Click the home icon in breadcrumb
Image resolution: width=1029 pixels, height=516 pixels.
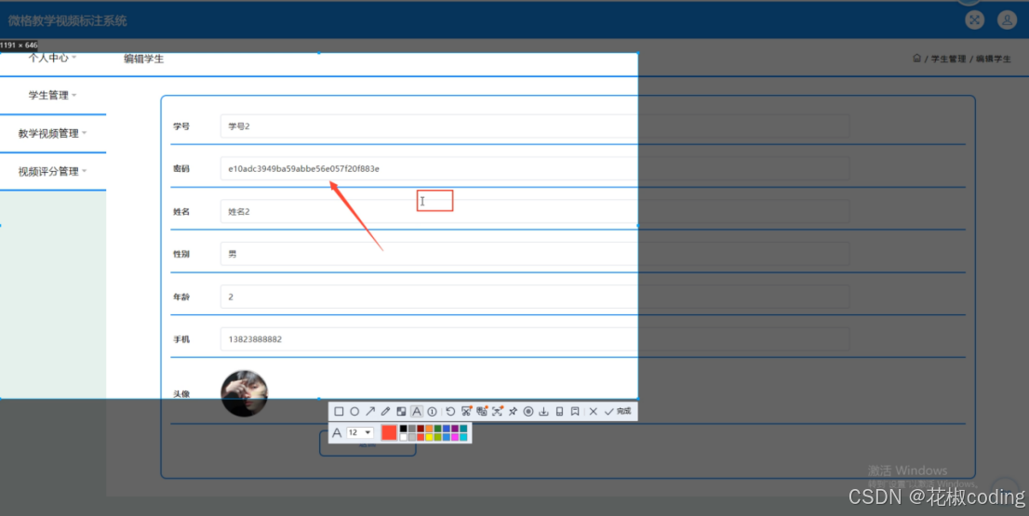pos(916,59)
